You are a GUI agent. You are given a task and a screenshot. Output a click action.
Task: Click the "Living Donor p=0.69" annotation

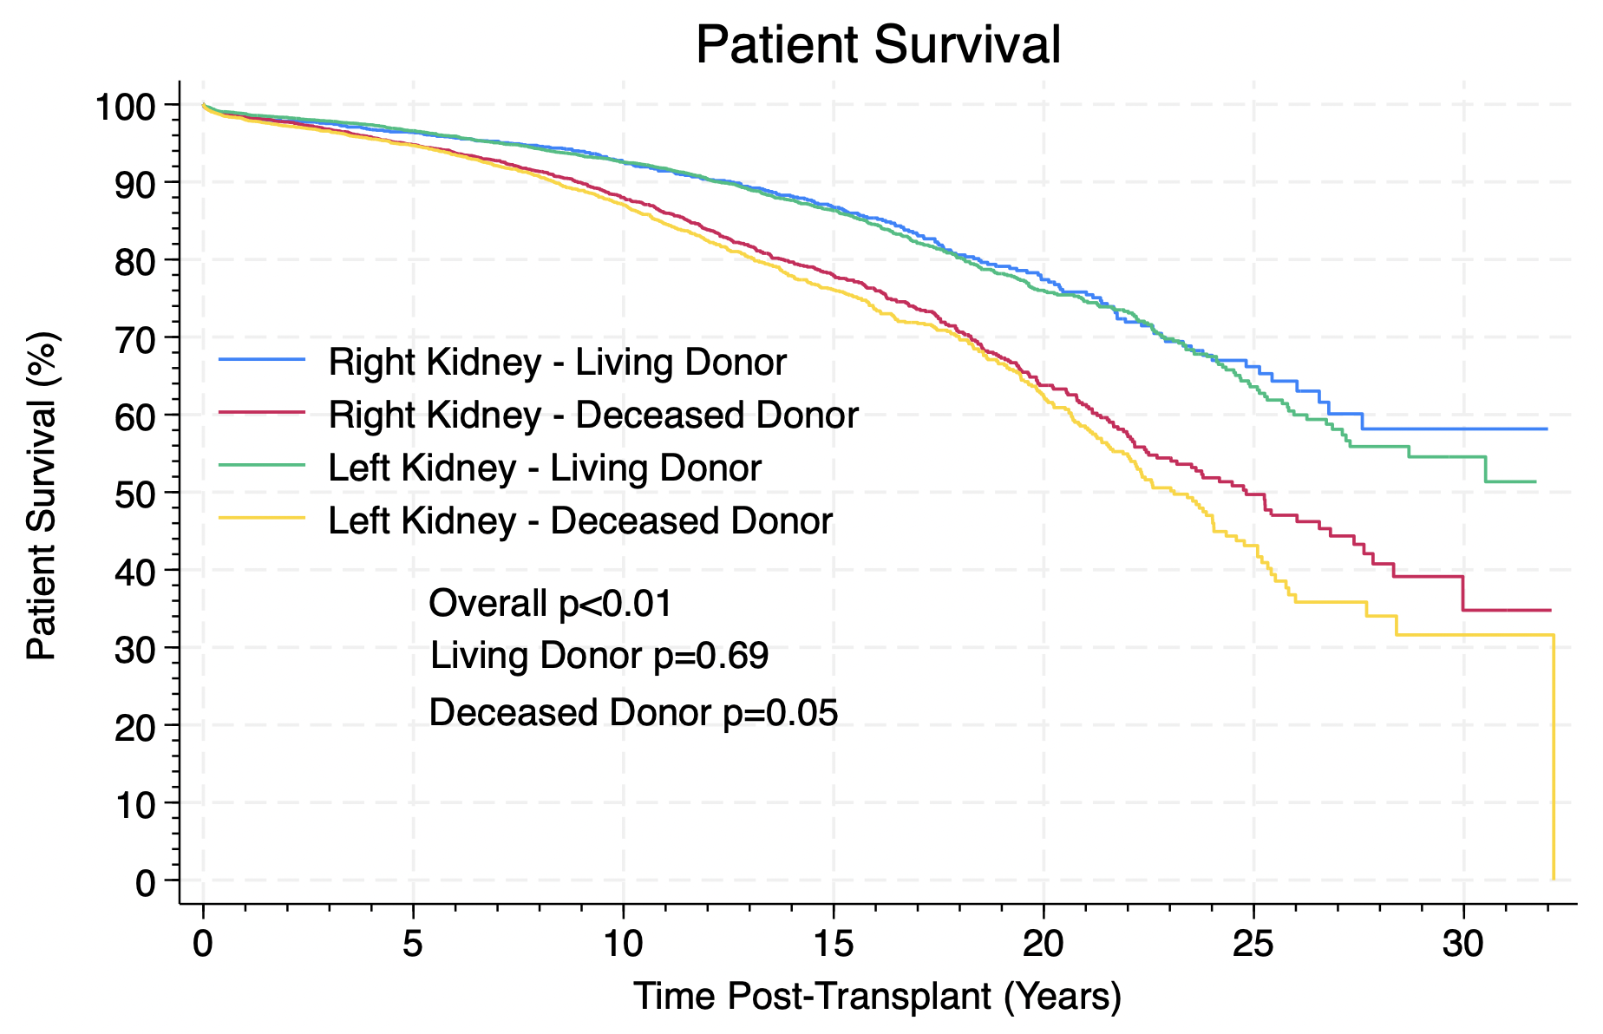click(x=599, y=656)
